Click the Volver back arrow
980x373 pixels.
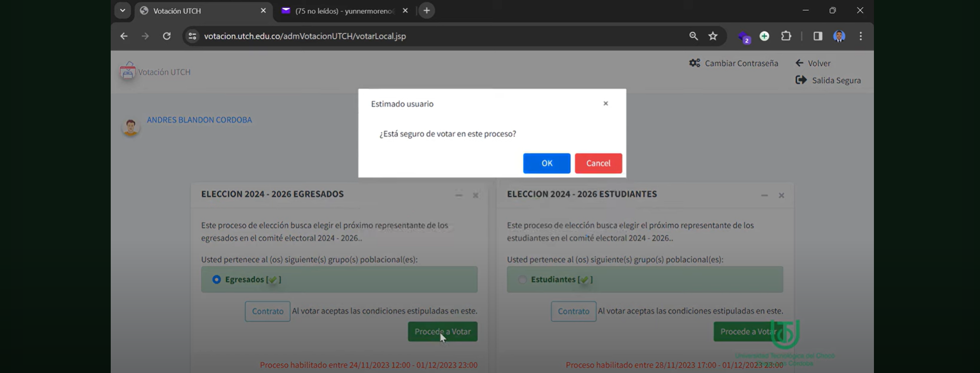click(799, 63)
